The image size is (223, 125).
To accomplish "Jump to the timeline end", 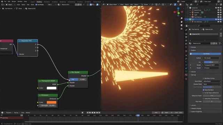I will pyautogui.click(x=99, y=112).
